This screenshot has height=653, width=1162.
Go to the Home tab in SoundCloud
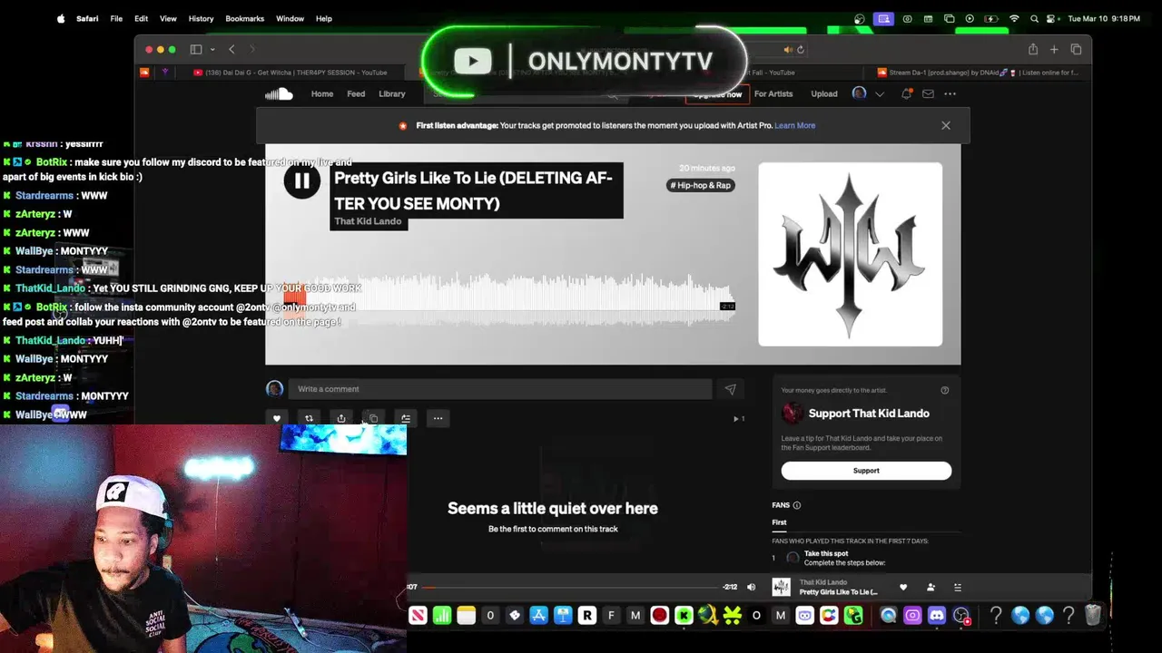322,93
